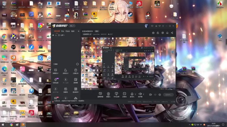Open the message feedback icon in title bar
Viewport: 227px width, 127px height.
point(152,26)
